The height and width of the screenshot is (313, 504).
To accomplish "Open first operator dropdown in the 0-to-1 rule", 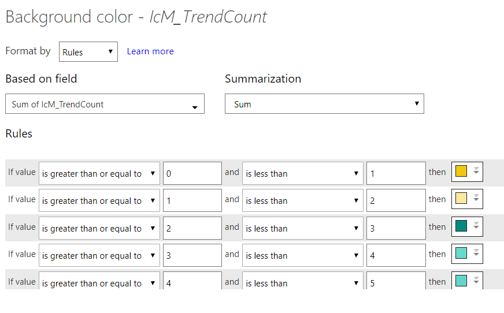I will [99, 173].
